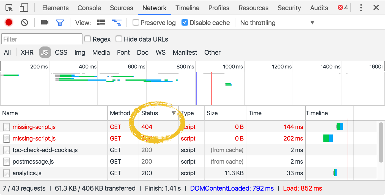Open the failed missing-script.js request
This screenshot has width=385, height=195.
(x=34, y=127)
